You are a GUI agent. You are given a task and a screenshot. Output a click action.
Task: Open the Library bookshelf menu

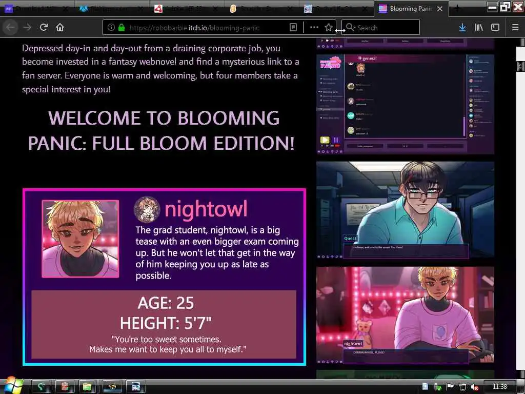479,28
